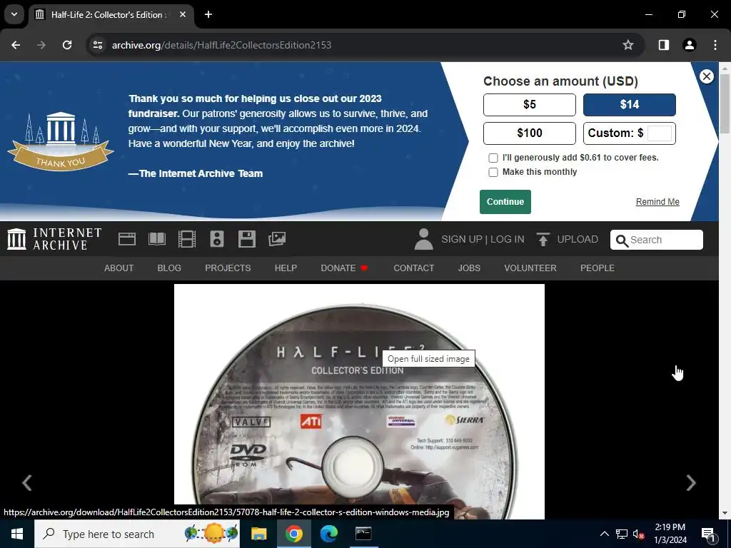Open a new browser tab
Viewport: 731px width, 548px height.
208,14
